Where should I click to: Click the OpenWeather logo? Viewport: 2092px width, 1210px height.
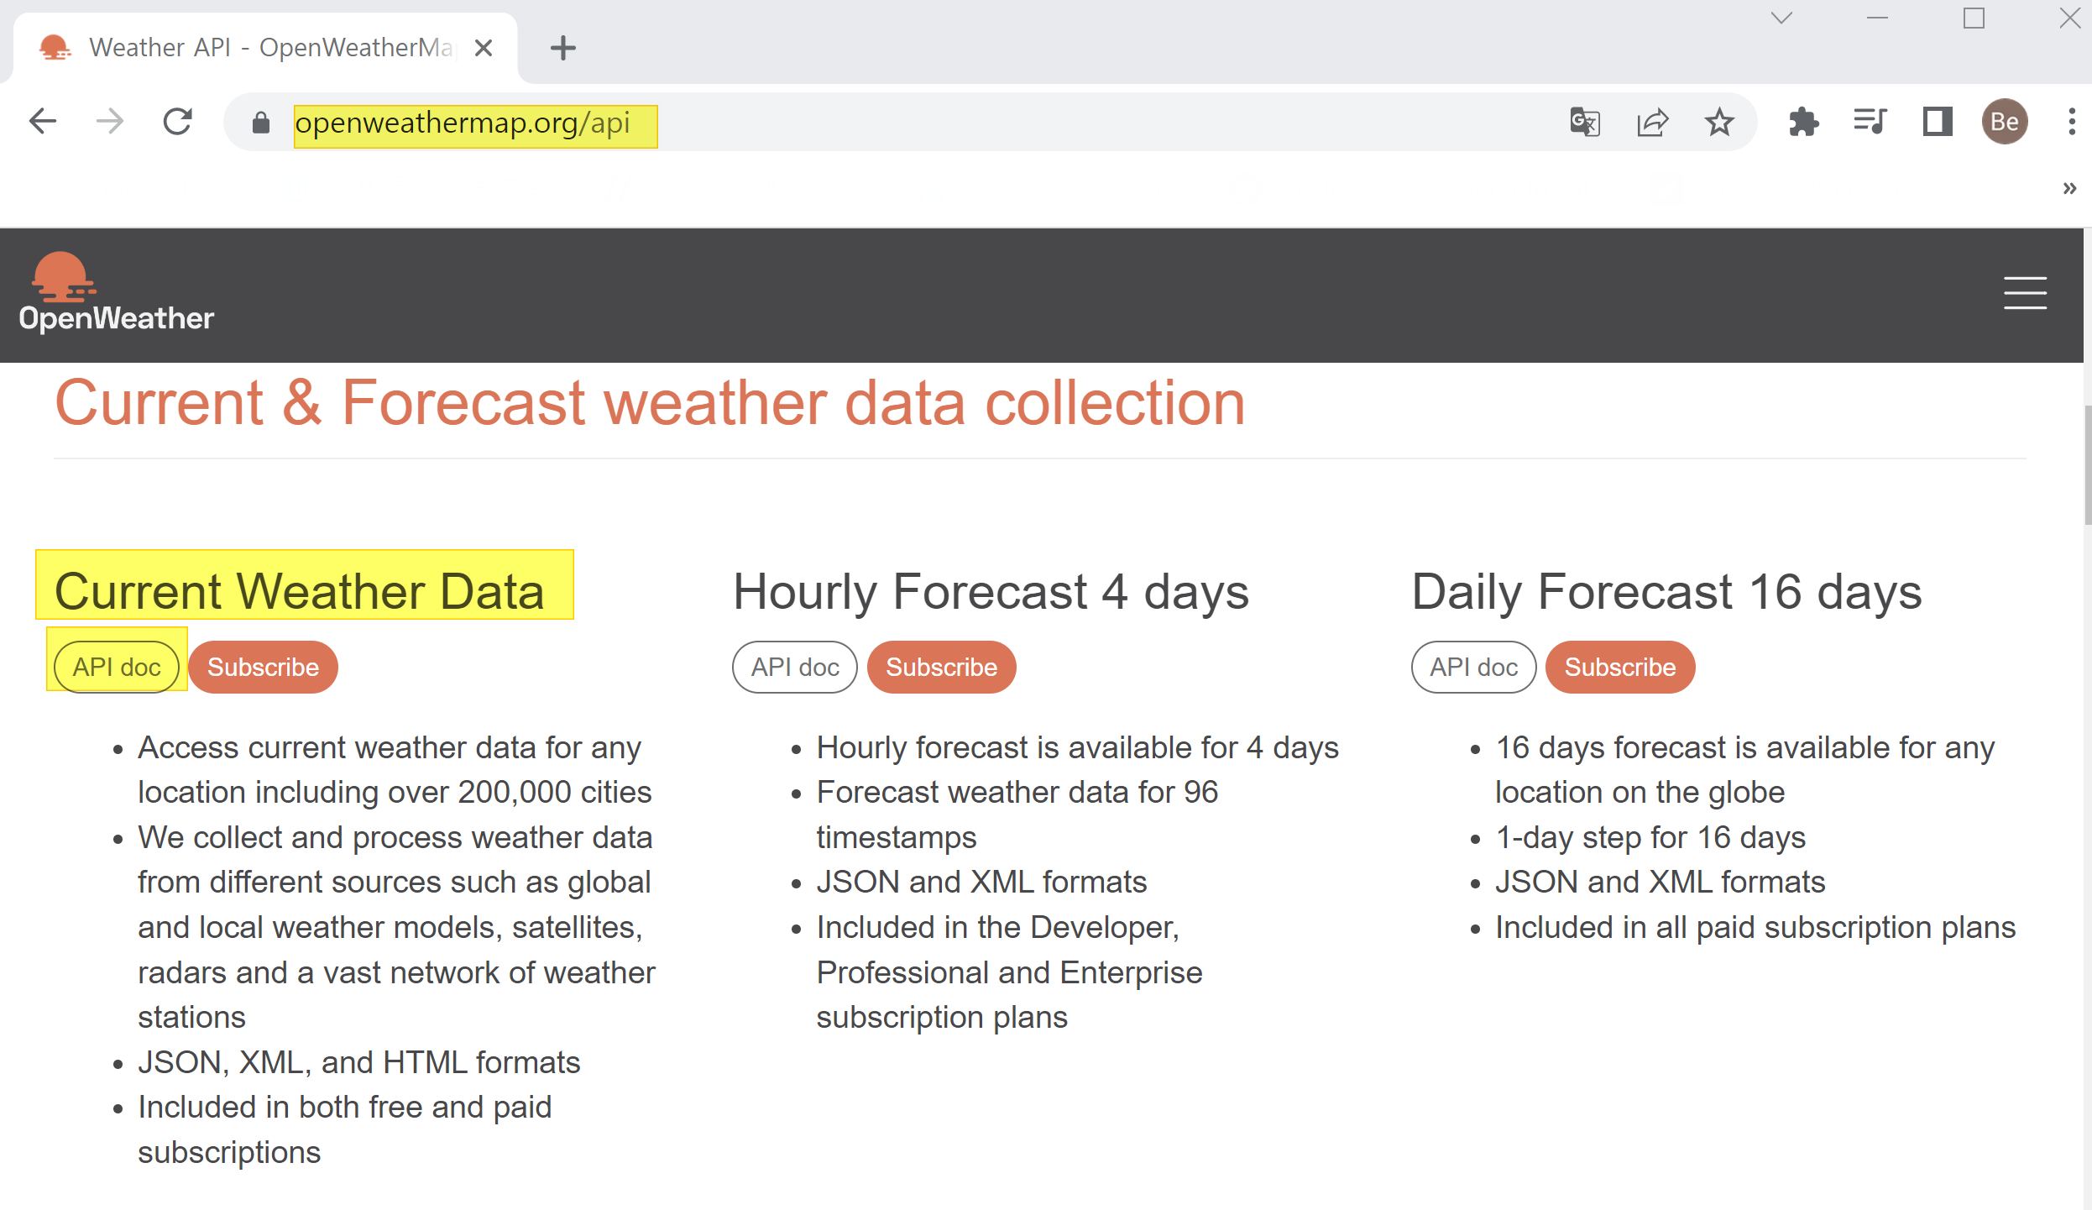(116, 292)
